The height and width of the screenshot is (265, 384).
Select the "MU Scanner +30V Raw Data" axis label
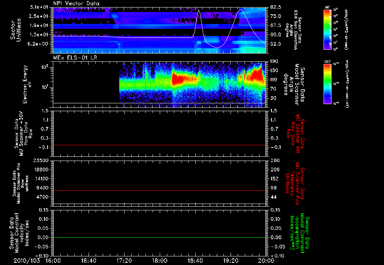[x=23, y=134]
